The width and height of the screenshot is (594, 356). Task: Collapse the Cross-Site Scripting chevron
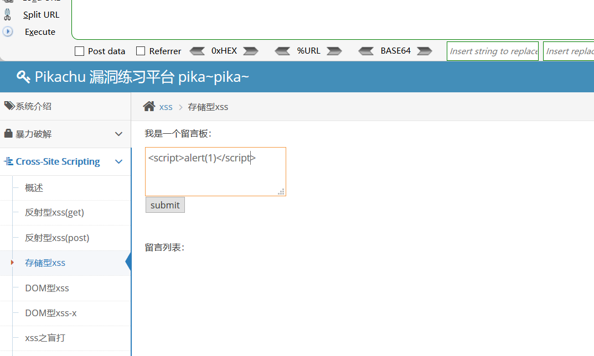(118, 161)
